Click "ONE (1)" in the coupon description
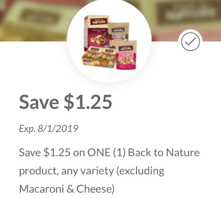 coord(107,152)
